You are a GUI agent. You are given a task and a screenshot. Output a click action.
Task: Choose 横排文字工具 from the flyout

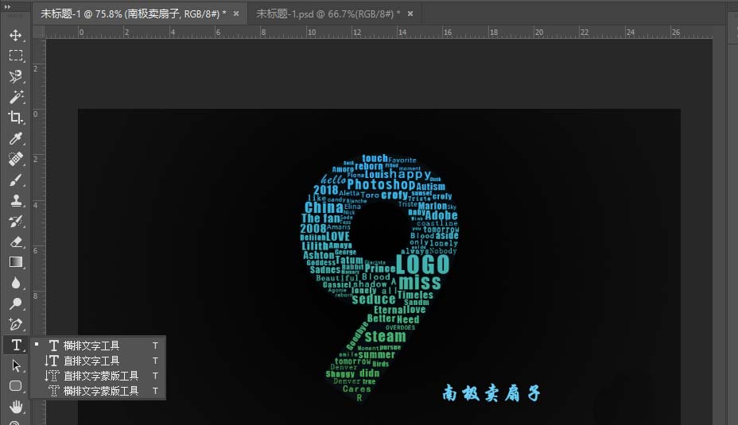pyautogui.click(x=98, y=346)
